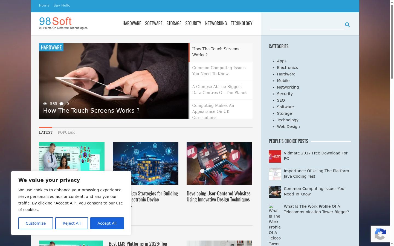Open the 98 Soft site logo
This screenshot has width=394, height=246.
tap(63, 23)
